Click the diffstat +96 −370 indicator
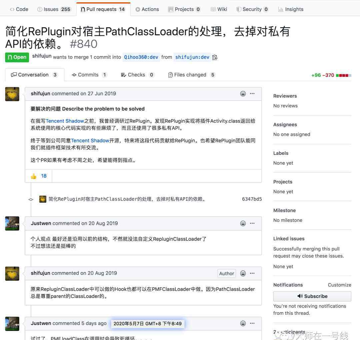The image size is (360, 340). pos(331,75)
